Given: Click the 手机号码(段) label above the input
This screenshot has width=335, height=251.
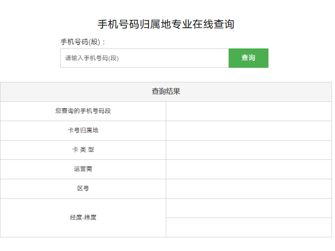Looking at the screenshot, I should (83, 42).
